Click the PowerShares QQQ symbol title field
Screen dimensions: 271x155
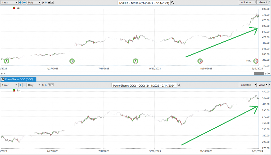pyautogui.click(x=144, y=85)
